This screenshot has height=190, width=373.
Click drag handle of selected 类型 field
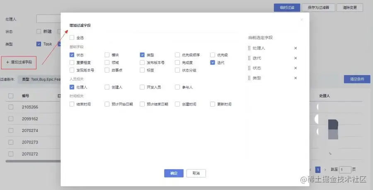tap(249, 78)
